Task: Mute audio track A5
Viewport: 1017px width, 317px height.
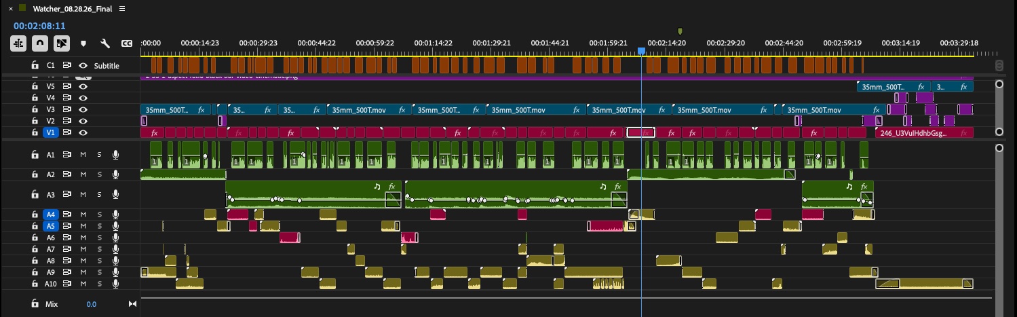Action: [83, 226]
